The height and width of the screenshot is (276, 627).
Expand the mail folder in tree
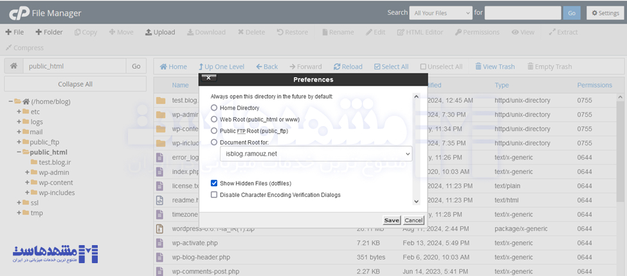tap(19, 132)
